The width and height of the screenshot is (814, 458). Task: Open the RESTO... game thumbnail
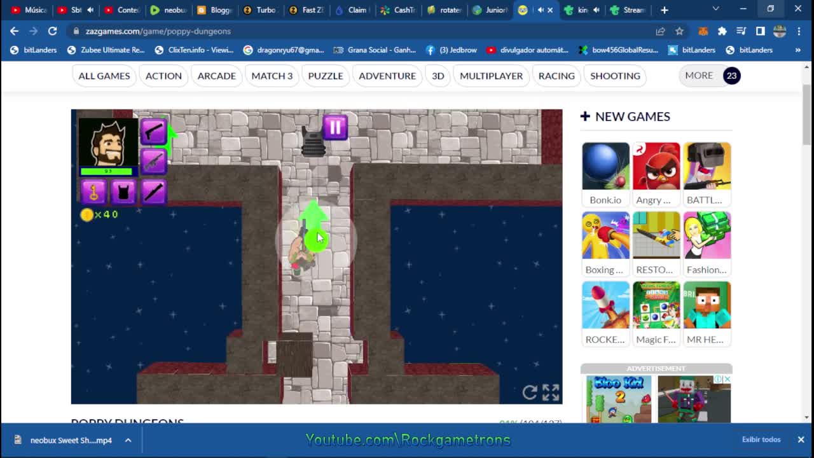point(656,244)
